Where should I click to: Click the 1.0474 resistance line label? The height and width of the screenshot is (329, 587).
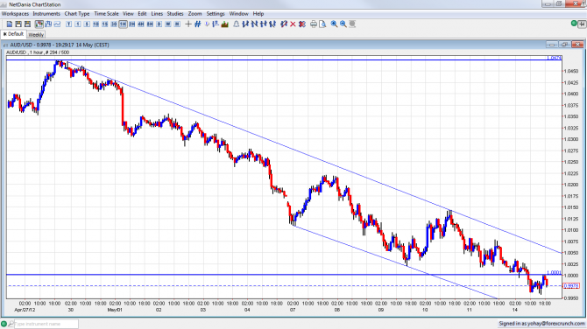(554, 58)
